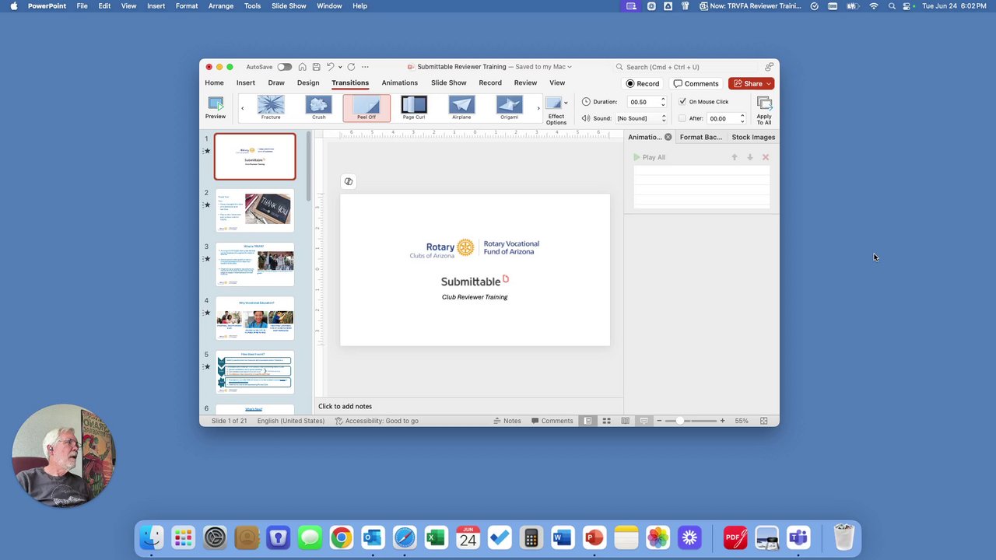
Task: Click the Record button
Action: 643,83
